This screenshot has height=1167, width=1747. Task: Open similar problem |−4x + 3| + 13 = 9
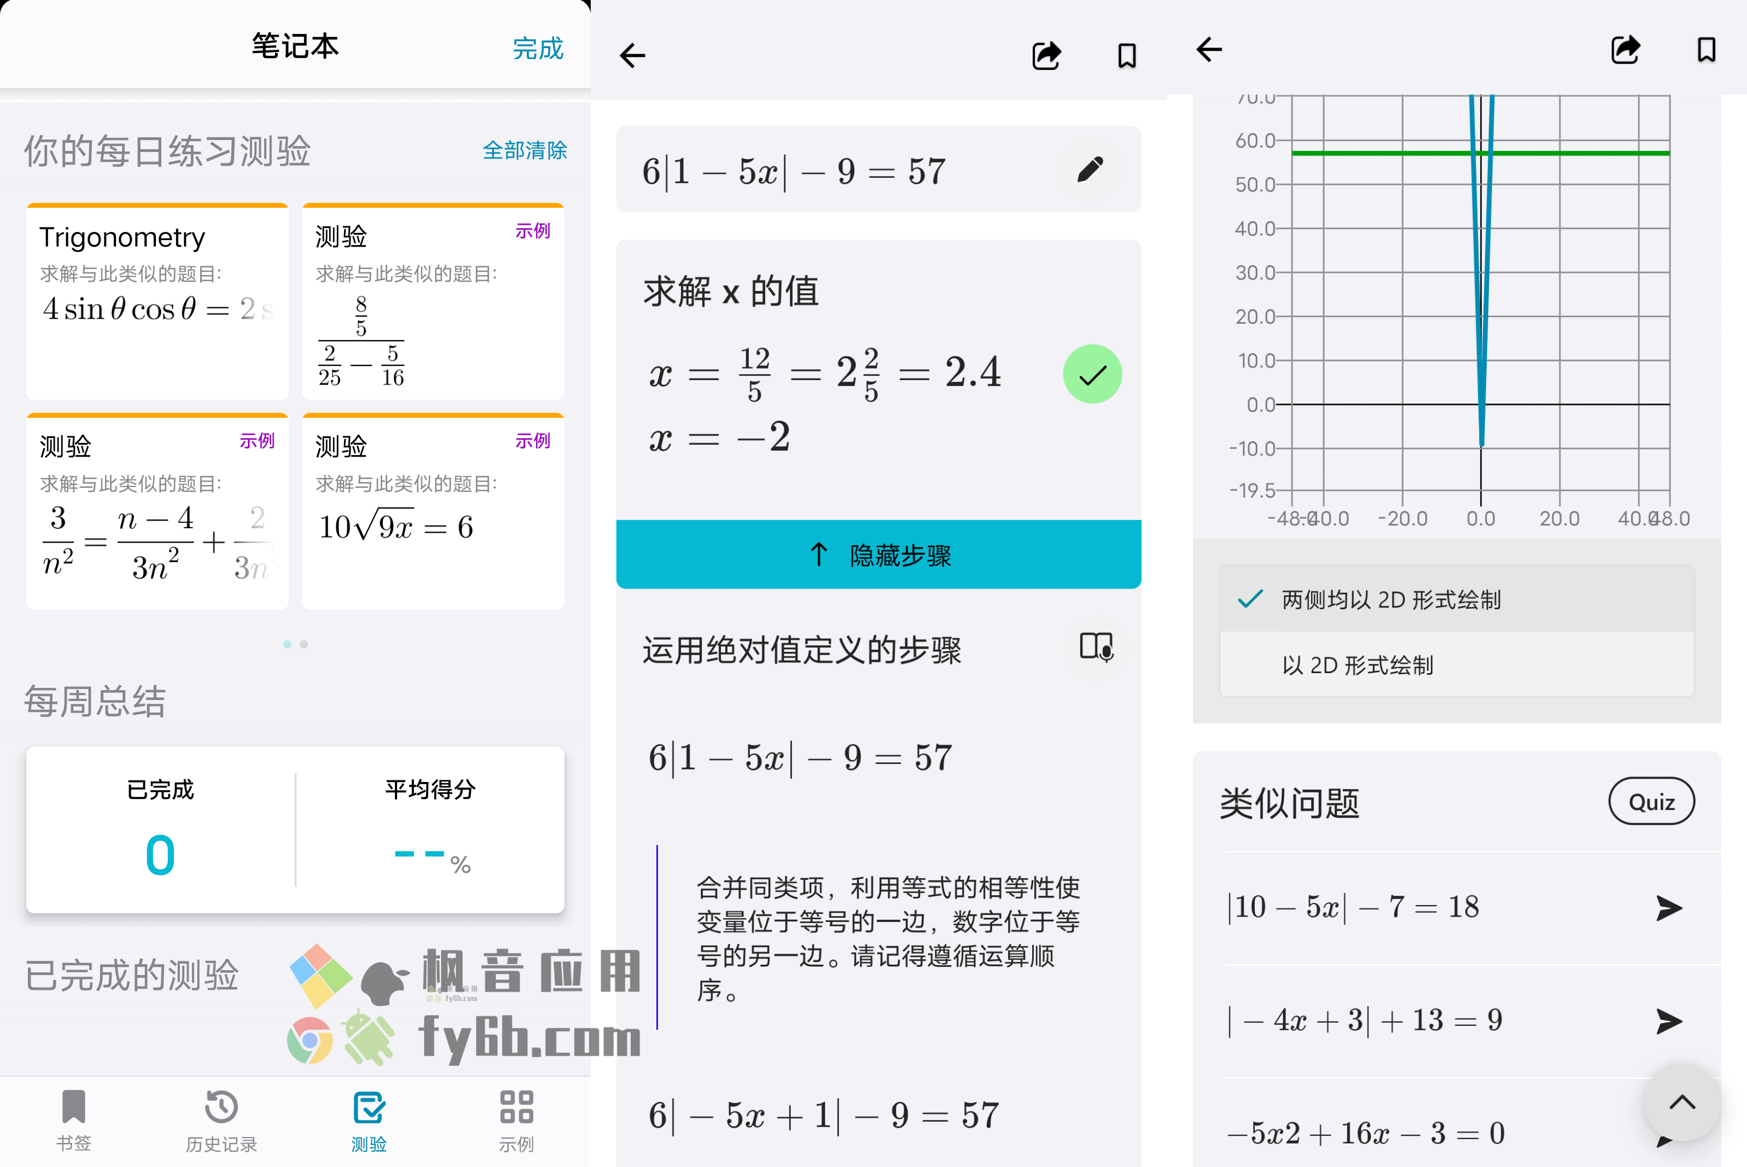[x=1455, y=1021]
